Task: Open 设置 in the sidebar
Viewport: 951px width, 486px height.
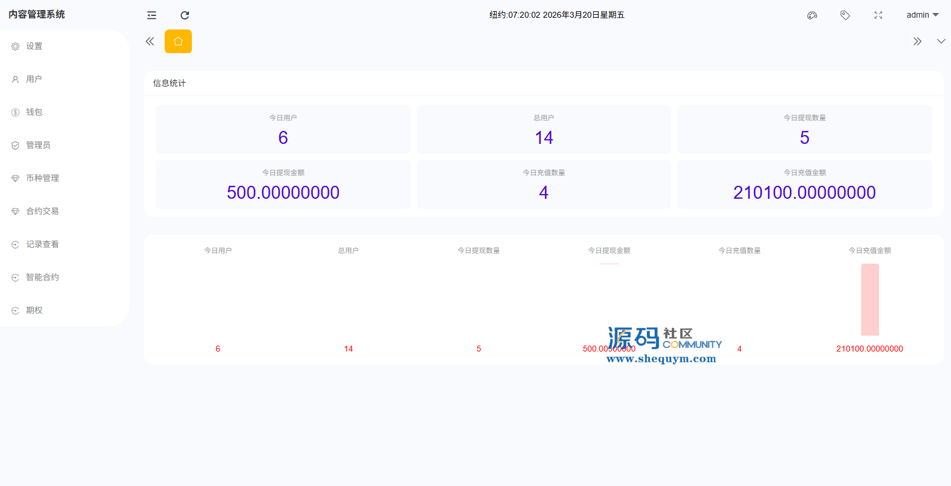Action: coord(34,46)
